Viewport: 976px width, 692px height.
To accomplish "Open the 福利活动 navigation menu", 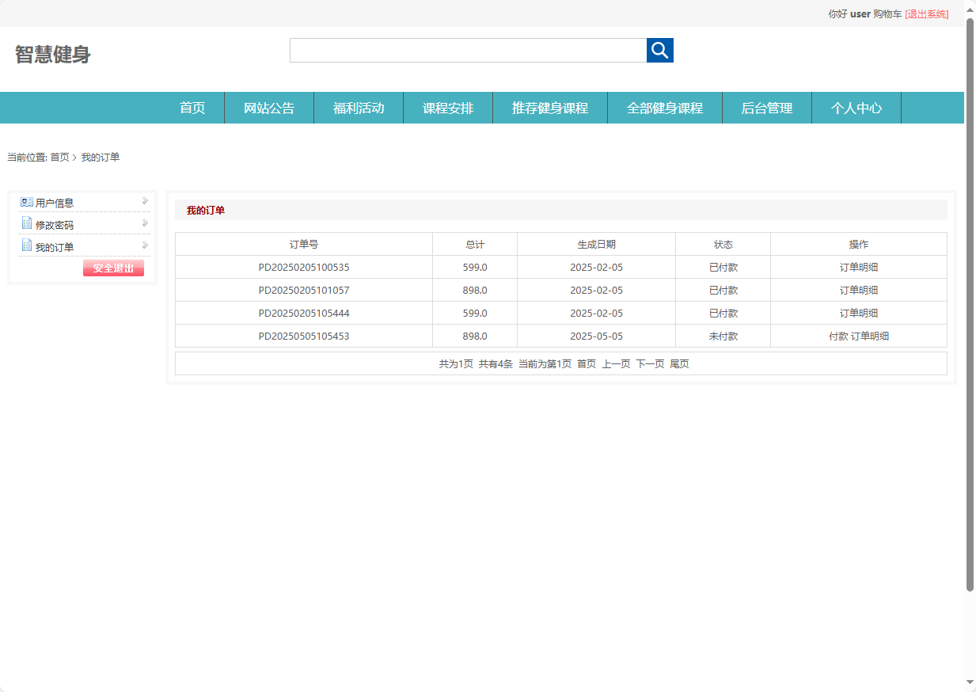I will pos(359,108).
